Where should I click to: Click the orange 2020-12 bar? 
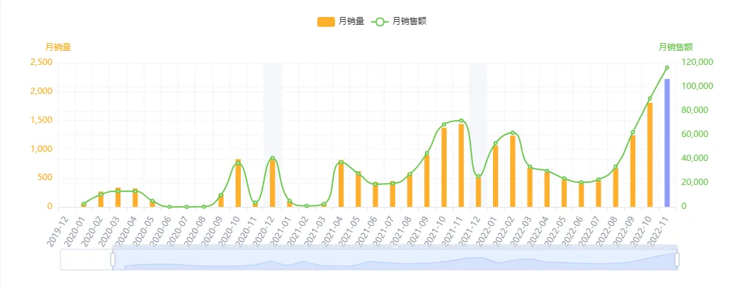pos(273,183)
